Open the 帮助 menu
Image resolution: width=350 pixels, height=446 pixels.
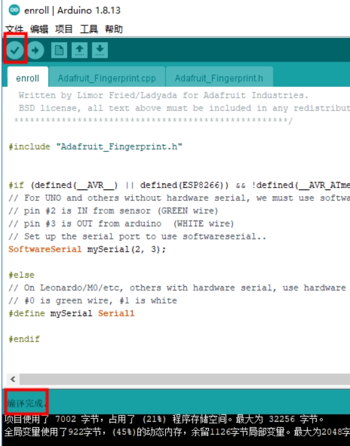(x=113, y=29)
